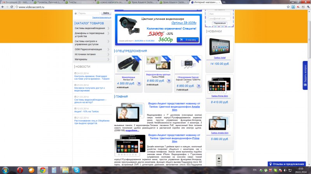The image size is (311, 174).
Task: Switch to the Входящие Gmail tab
Action: coord(17,2)
